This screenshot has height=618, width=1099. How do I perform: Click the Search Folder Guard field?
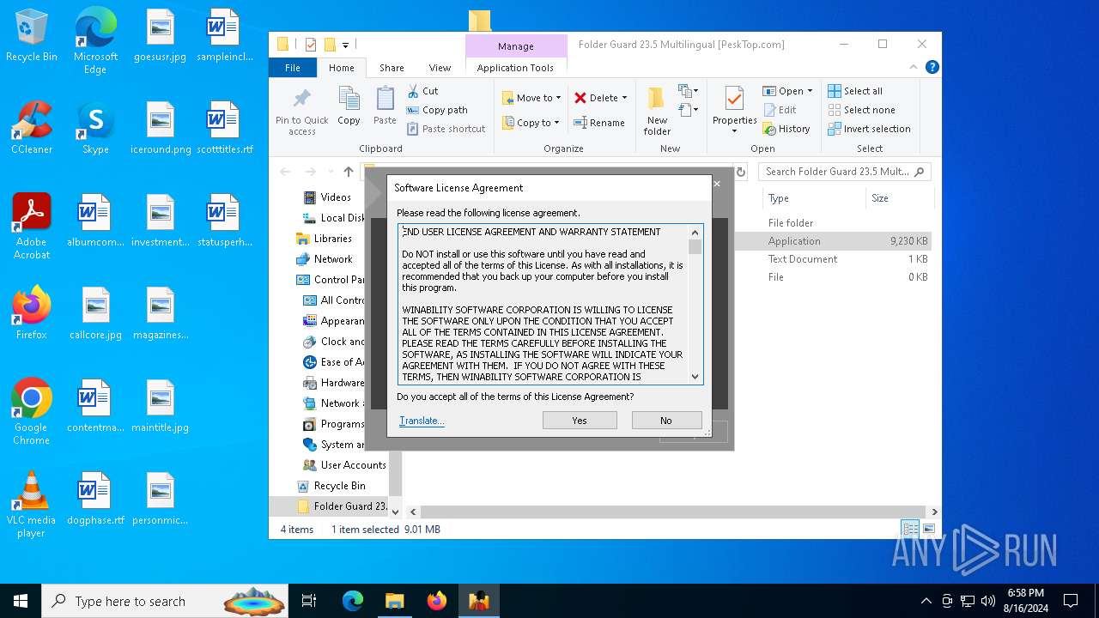844,172
